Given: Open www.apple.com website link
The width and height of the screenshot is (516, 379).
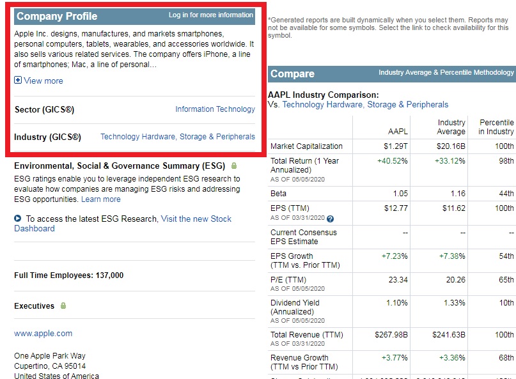Looking at the screenshot, I should [x=43, y=333].
